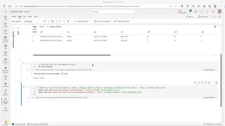225x126 pixels.
Task: Click Clear all output(s) button
Action: coord(102,21)
